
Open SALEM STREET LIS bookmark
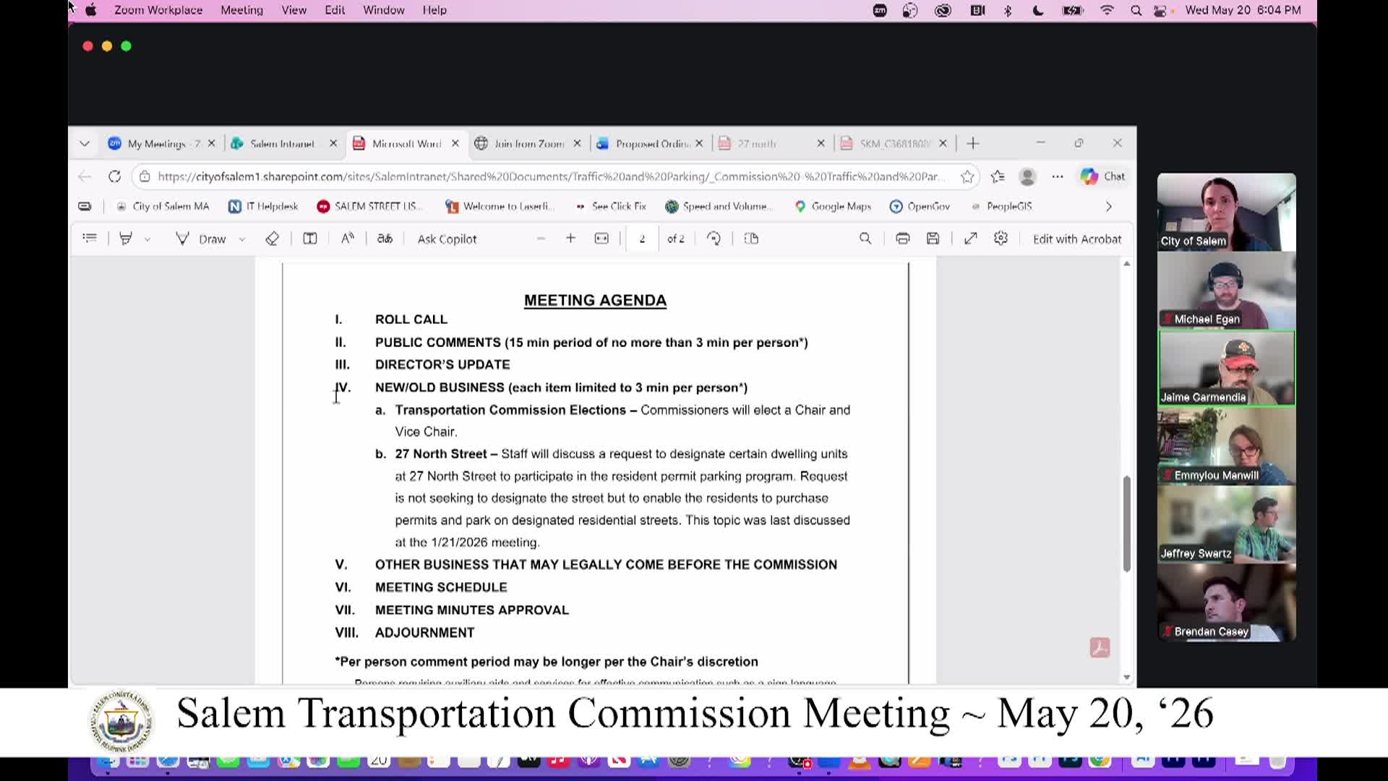click(x=369, y=206)
